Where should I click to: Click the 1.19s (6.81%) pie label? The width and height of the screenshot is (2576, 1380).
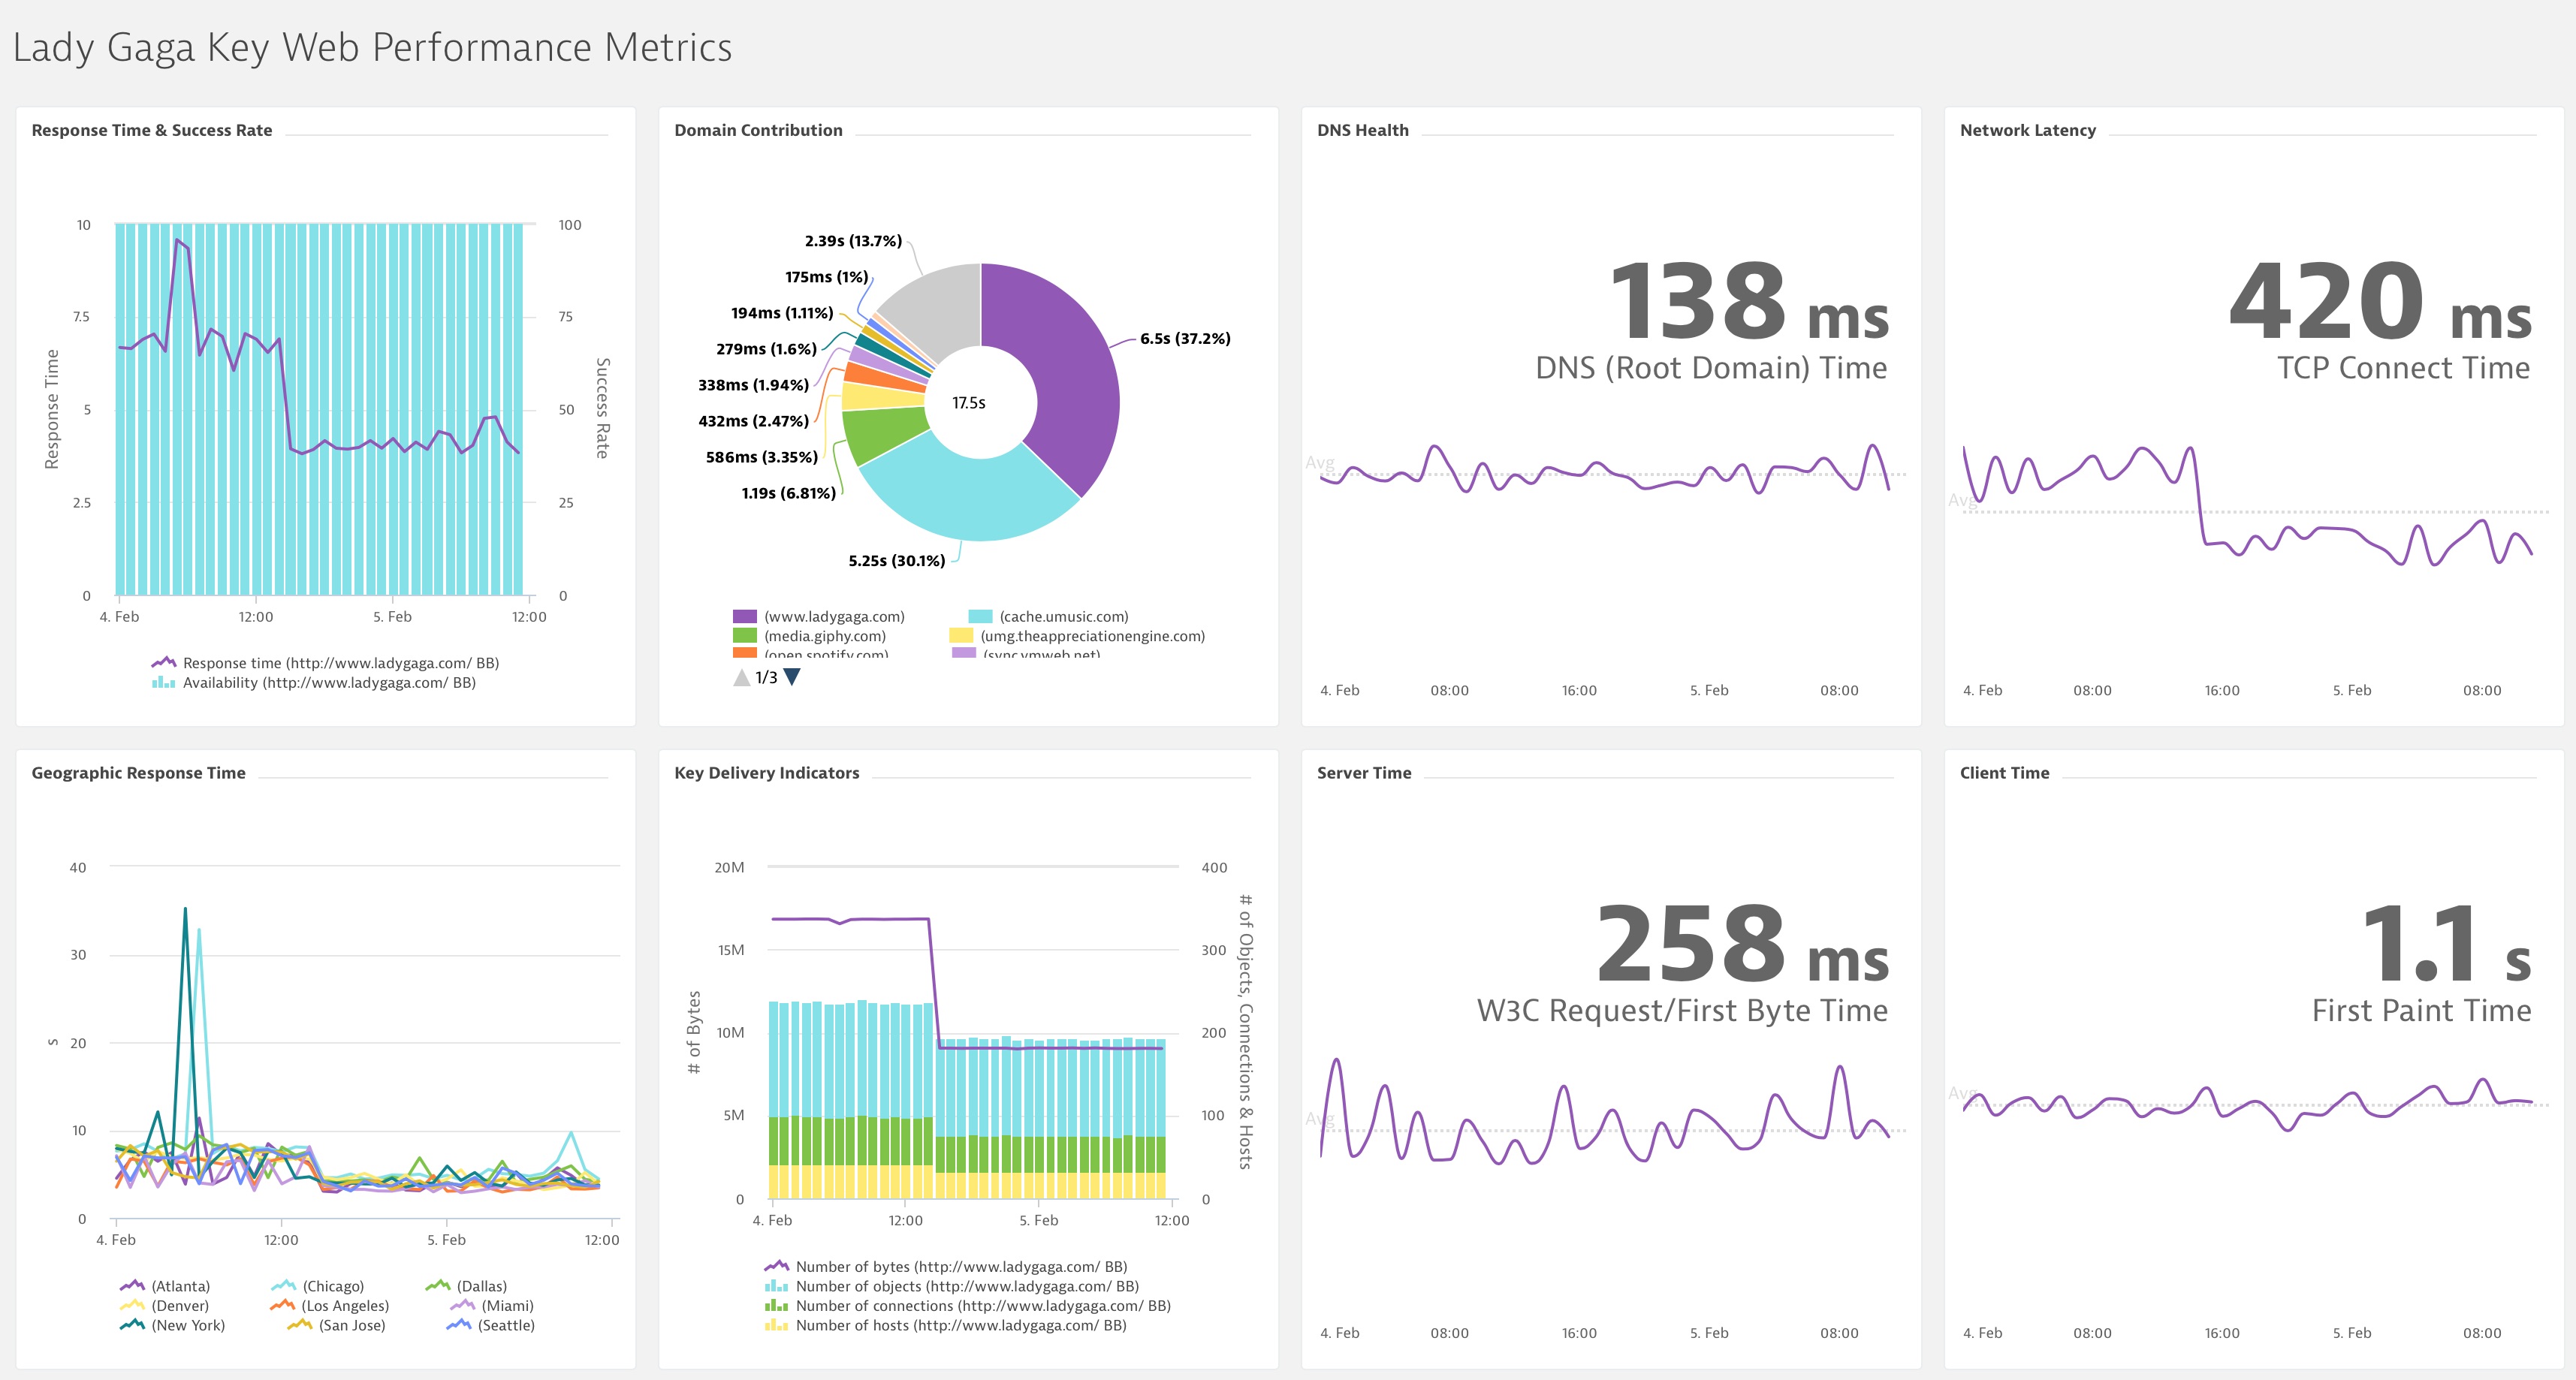click(788, 493)
